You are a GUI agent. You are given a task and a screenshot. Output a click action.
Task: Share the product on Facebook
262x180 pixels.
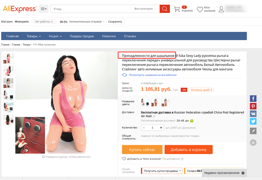click(253, 99)
